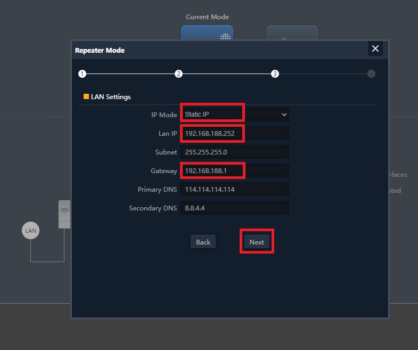Click step 3 in wizard progress

[x=275, y=74]
